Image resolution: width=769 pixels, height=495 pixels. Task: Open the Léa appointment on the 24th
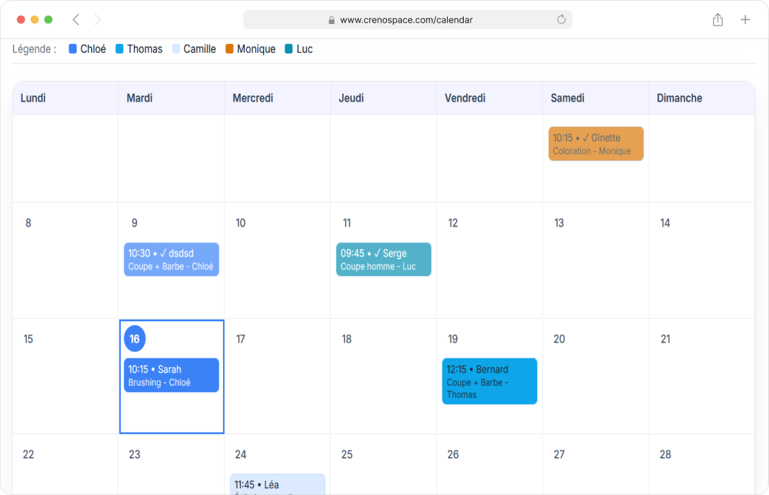[277, 484]
